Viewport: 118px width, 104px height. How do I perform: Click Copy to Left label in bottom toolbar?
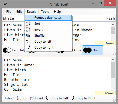[59, 98]
